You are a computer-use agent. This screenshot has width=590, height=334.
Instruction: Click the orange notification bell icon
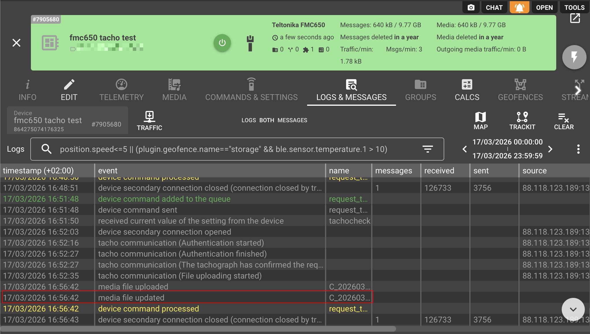click(x=519, y=8)
